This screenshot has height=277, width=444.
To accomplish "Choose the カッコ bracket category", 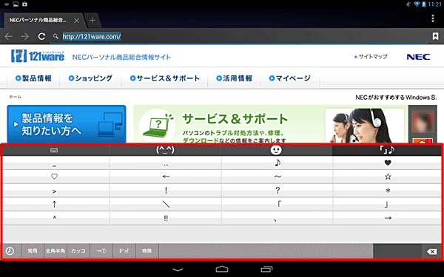I will point(78,251).
